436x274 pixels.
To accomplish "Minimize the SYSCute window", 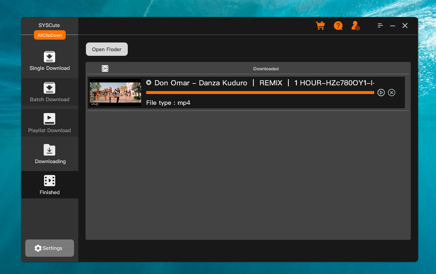I will click(393, 26).
